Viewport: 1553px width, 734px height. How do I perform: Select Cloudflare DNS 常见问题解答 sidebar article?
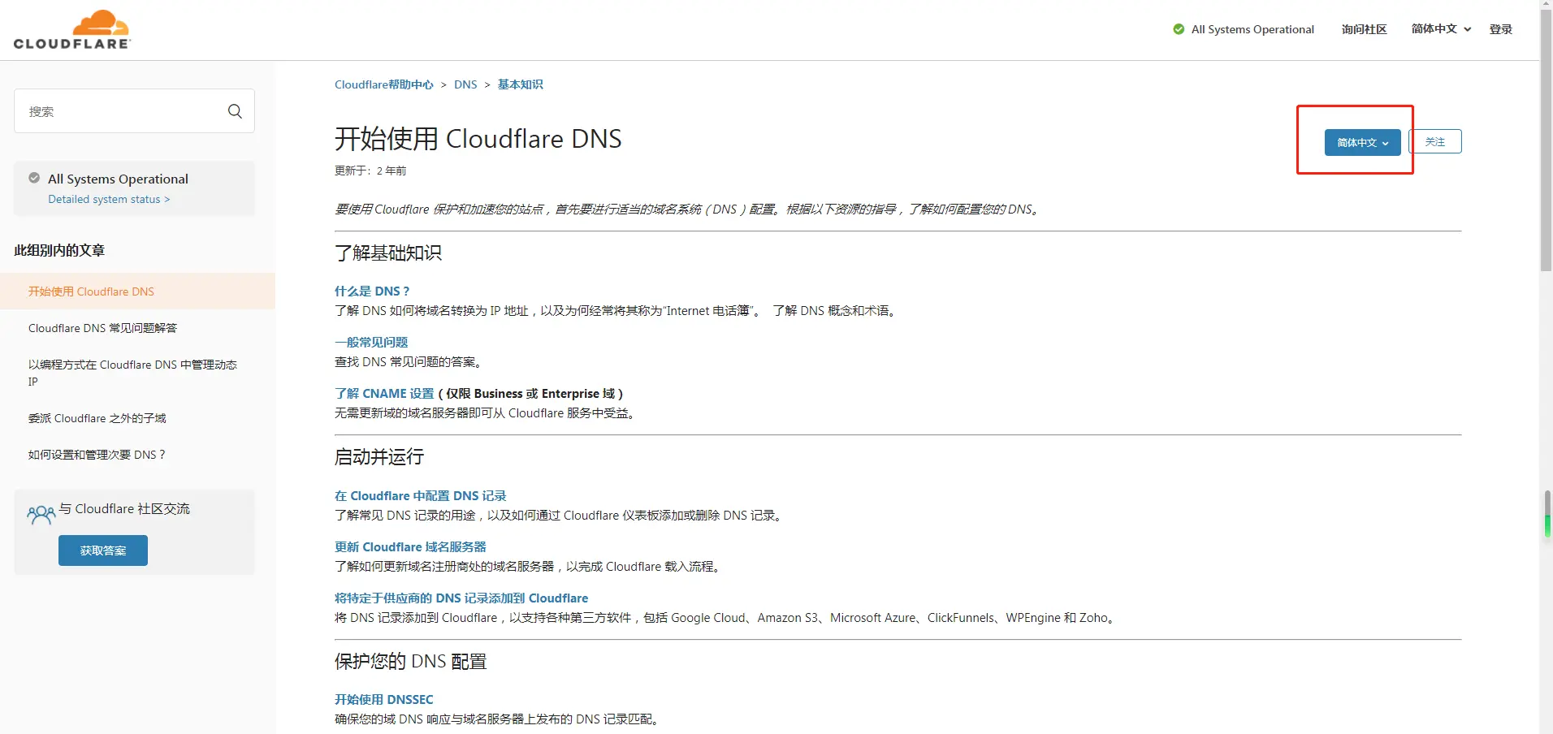click(102, 328)
